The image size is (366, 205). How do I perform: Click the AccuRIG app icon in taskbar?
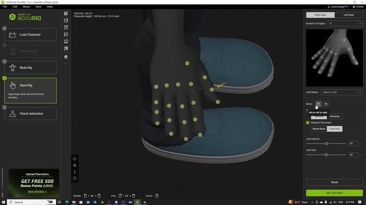point(137,202)
